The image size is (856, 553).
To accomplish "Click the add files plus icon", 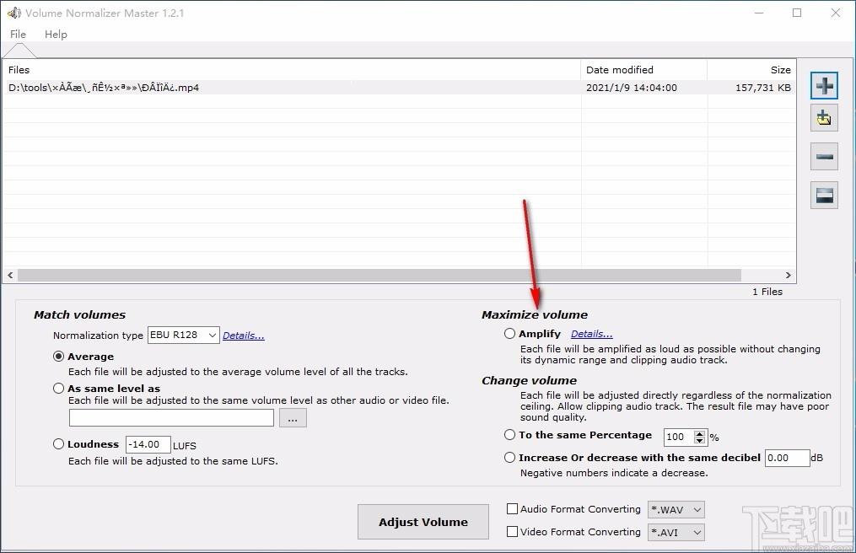I will tap(824, 86).
